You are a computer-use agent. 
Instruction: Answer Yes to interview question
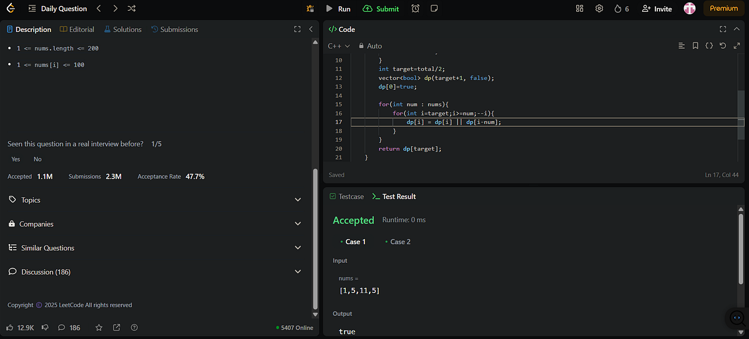[x=16, y=159]
